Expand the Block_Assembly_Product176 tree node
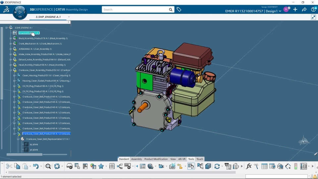The width and height of the screenshot is (318, 179). click(x=11, y=38)
